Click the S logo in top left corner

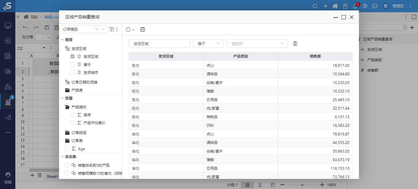coord(7,6)
